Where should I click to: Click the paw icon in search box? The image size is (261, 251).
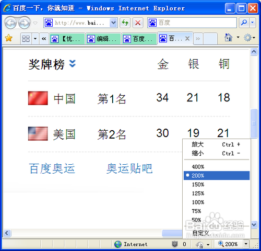(x=152, y=22)
